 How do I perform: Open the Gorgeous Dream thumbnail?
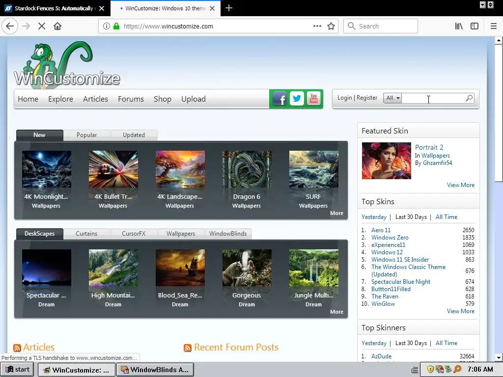coord(247,268)
